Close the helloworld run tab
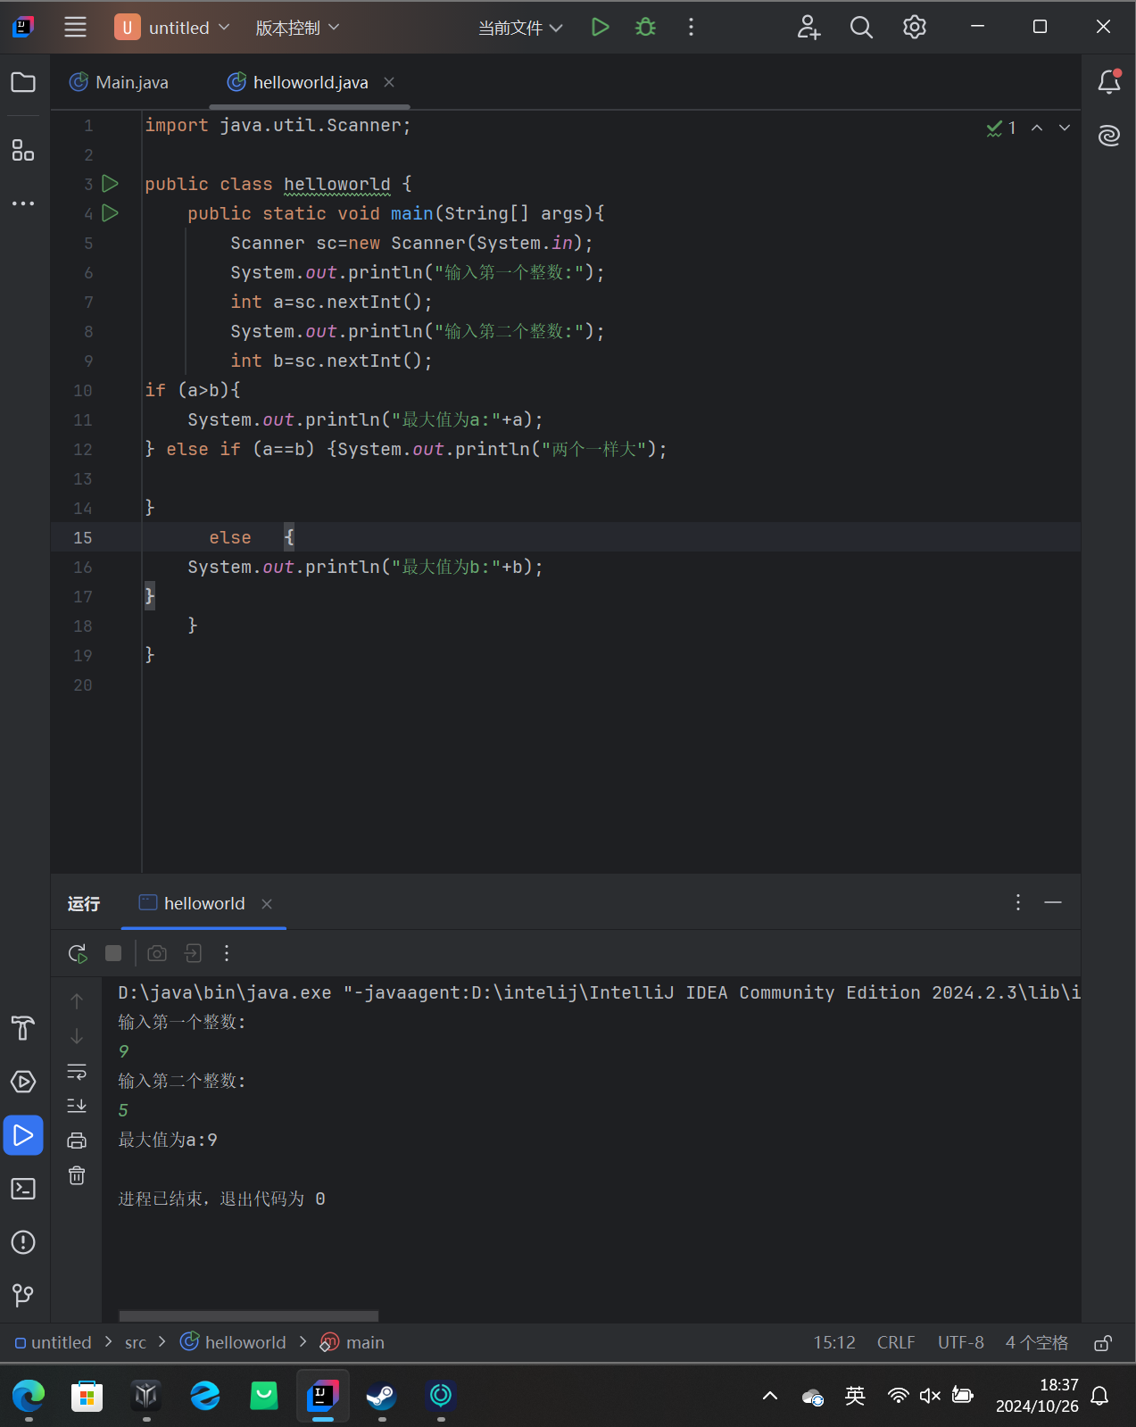The image size is (1136, 1427). 267,904
